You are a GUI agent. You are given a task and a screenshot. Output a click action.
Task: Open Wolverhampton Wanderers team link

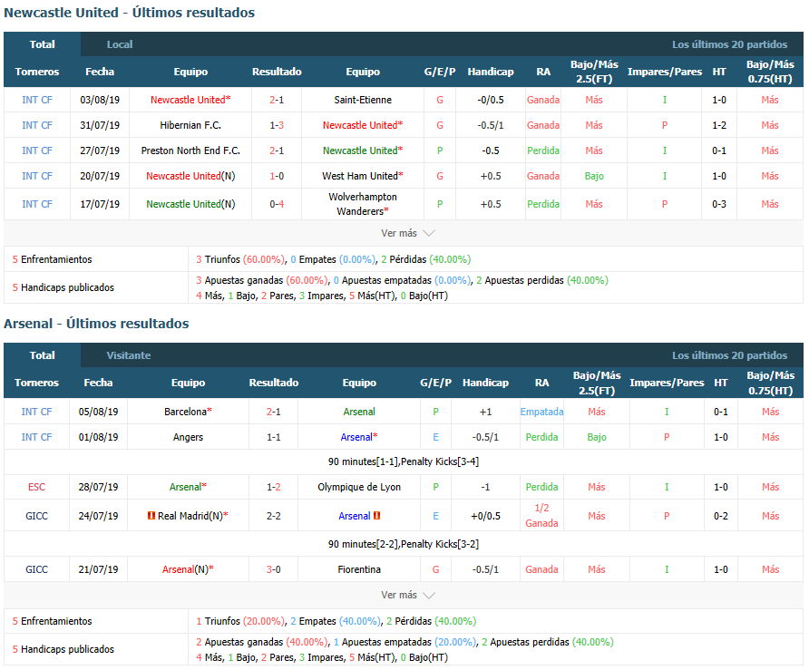(363, 204)
